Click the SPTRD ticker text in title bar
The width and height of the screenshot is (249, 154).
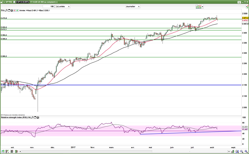[9, 2]
